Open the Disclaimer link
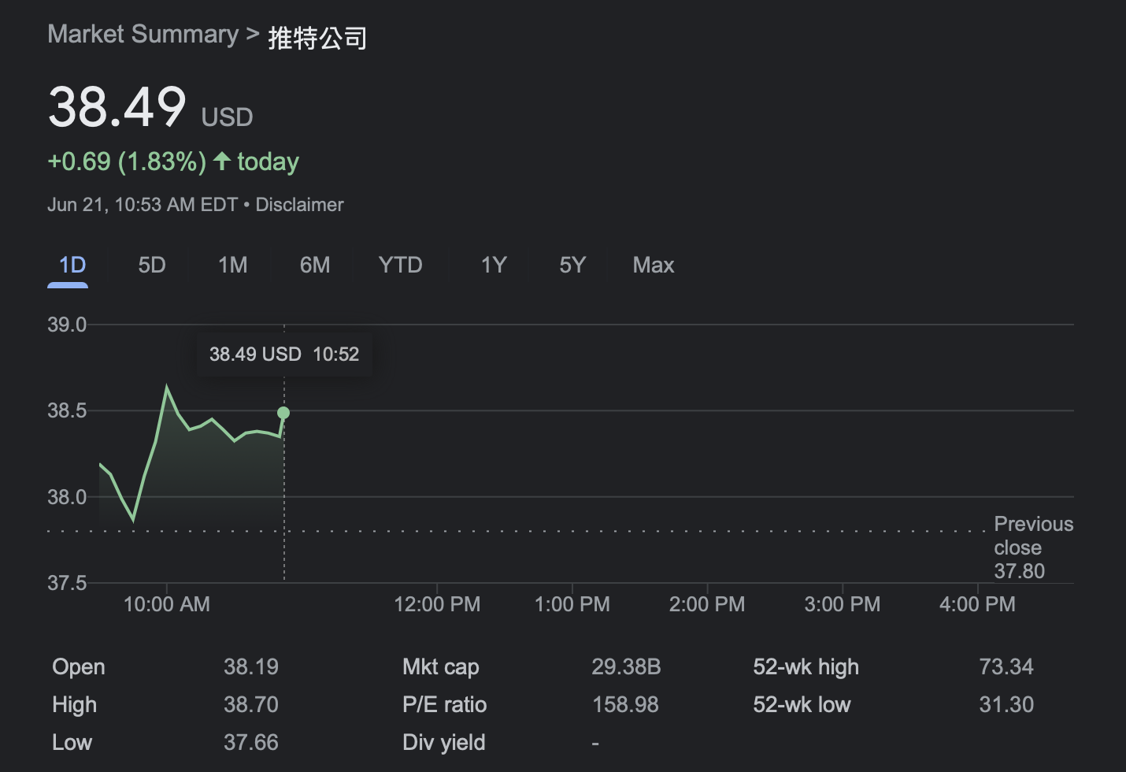This screenshot has width=1126, height=772. (x=299, y=205)
